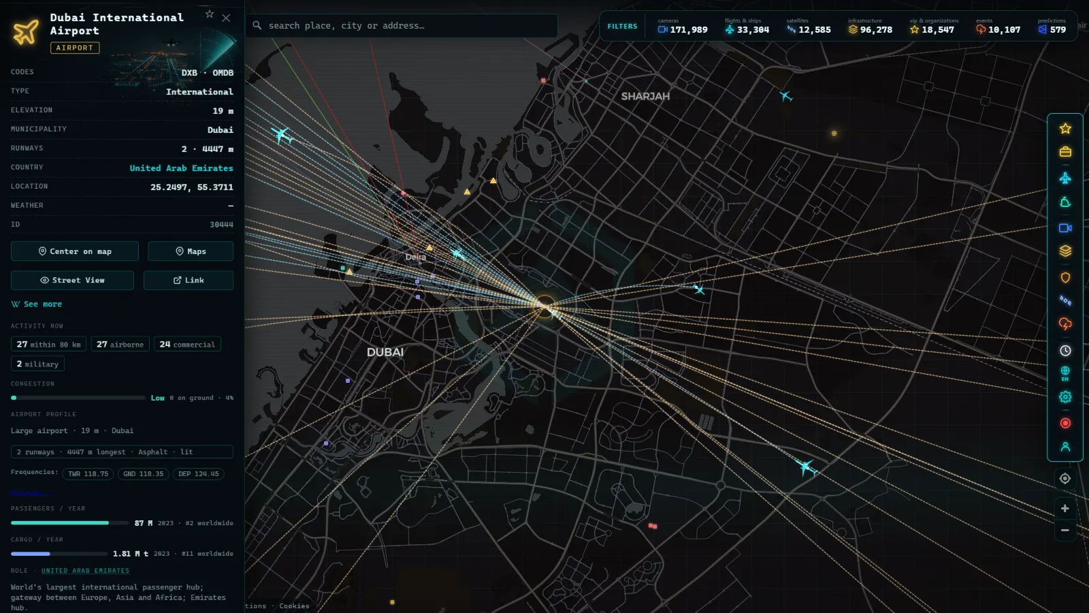The height and width of the screenshot is (613, 1089).
Task: Select the airplane flights icon in sidebar
Action: click(1065, 178)
